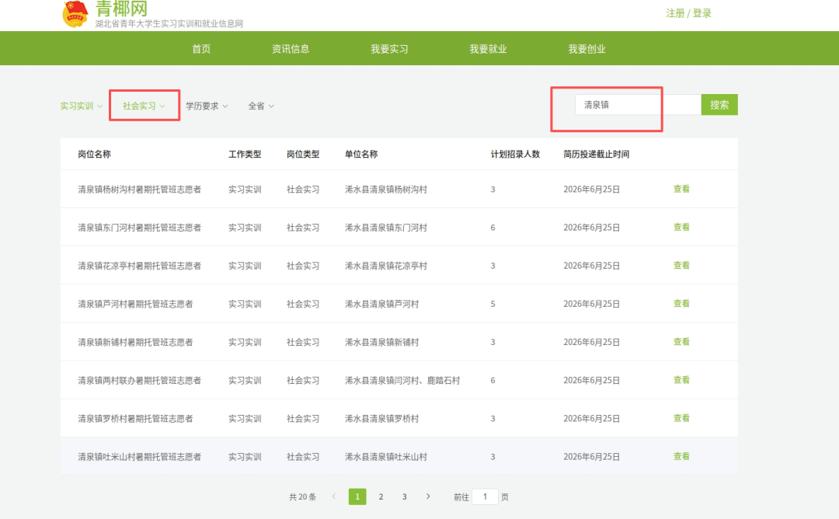Viewport: 839px width, 519px height.
Task: Click unit name 浠水县清泉镇芦河村
Action: tap(381, 304)
